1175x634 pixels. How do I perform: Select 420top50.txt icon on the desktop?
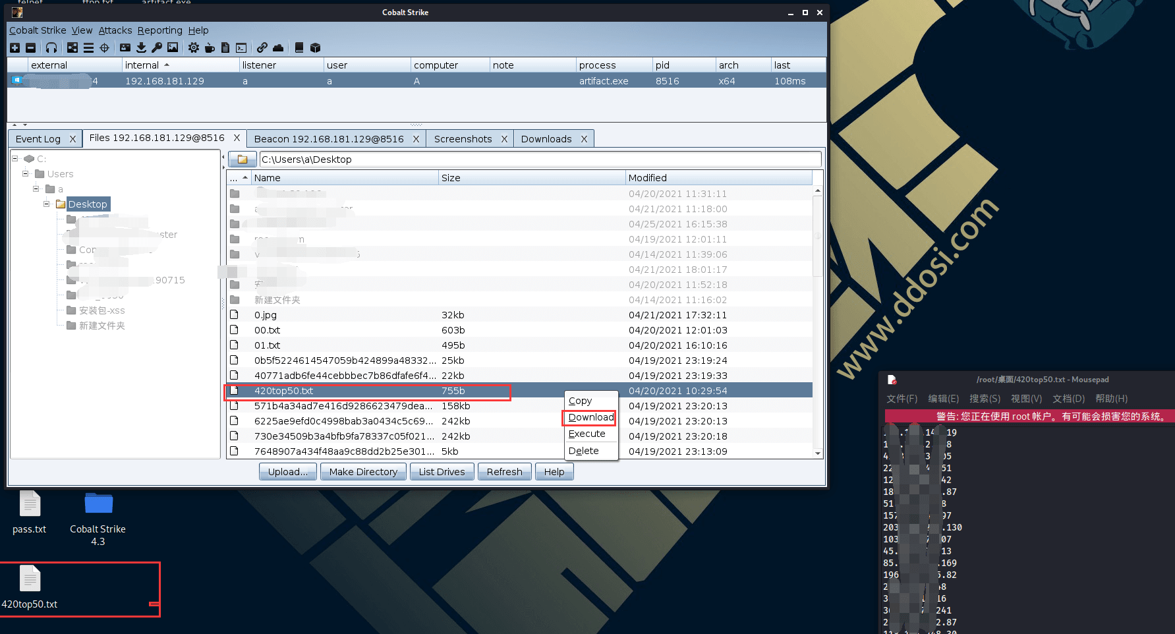tap(30, 588)
